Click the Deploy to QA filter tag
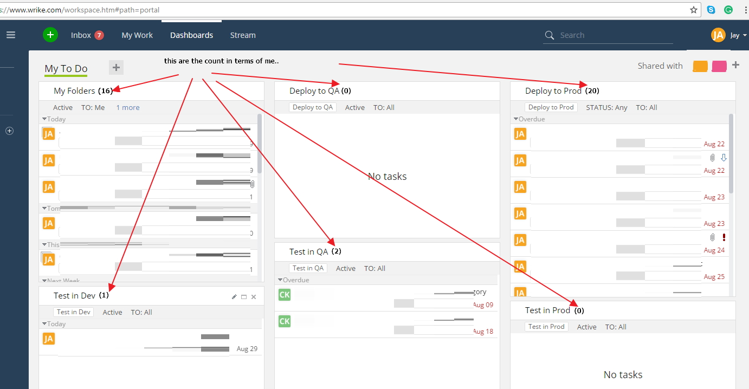 [313, 107]
